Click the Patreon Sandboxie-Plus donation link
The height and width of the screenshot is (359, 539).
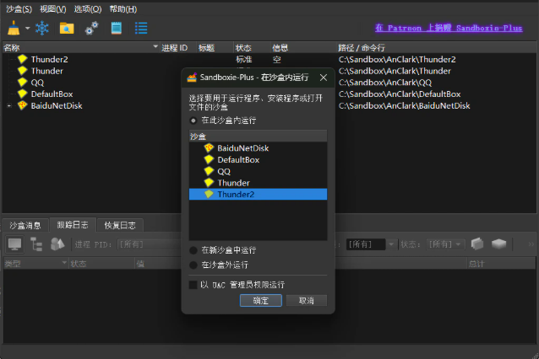449,28
